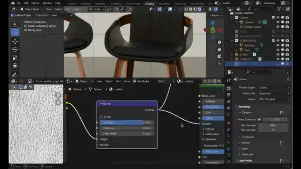Select the Scale tool in the viewport toolbar

[15, 58]
